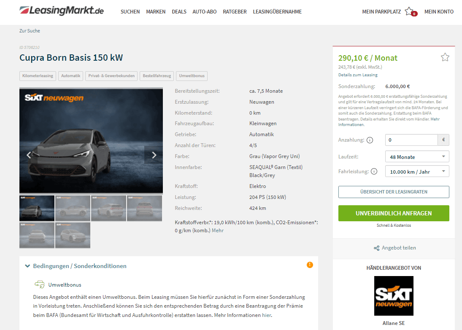Click the Cupra Born Basis 150 kW title
The width and height of the screenshot is (462, 330).
[71, 57]
